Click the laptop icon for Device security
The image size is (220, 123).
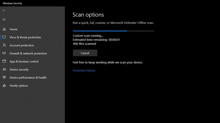coord(4,69)
